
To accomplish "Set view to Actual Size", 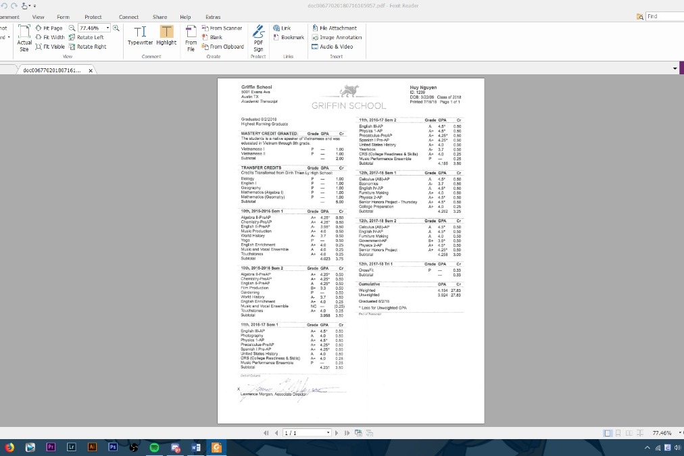I will tap(24, 39).
